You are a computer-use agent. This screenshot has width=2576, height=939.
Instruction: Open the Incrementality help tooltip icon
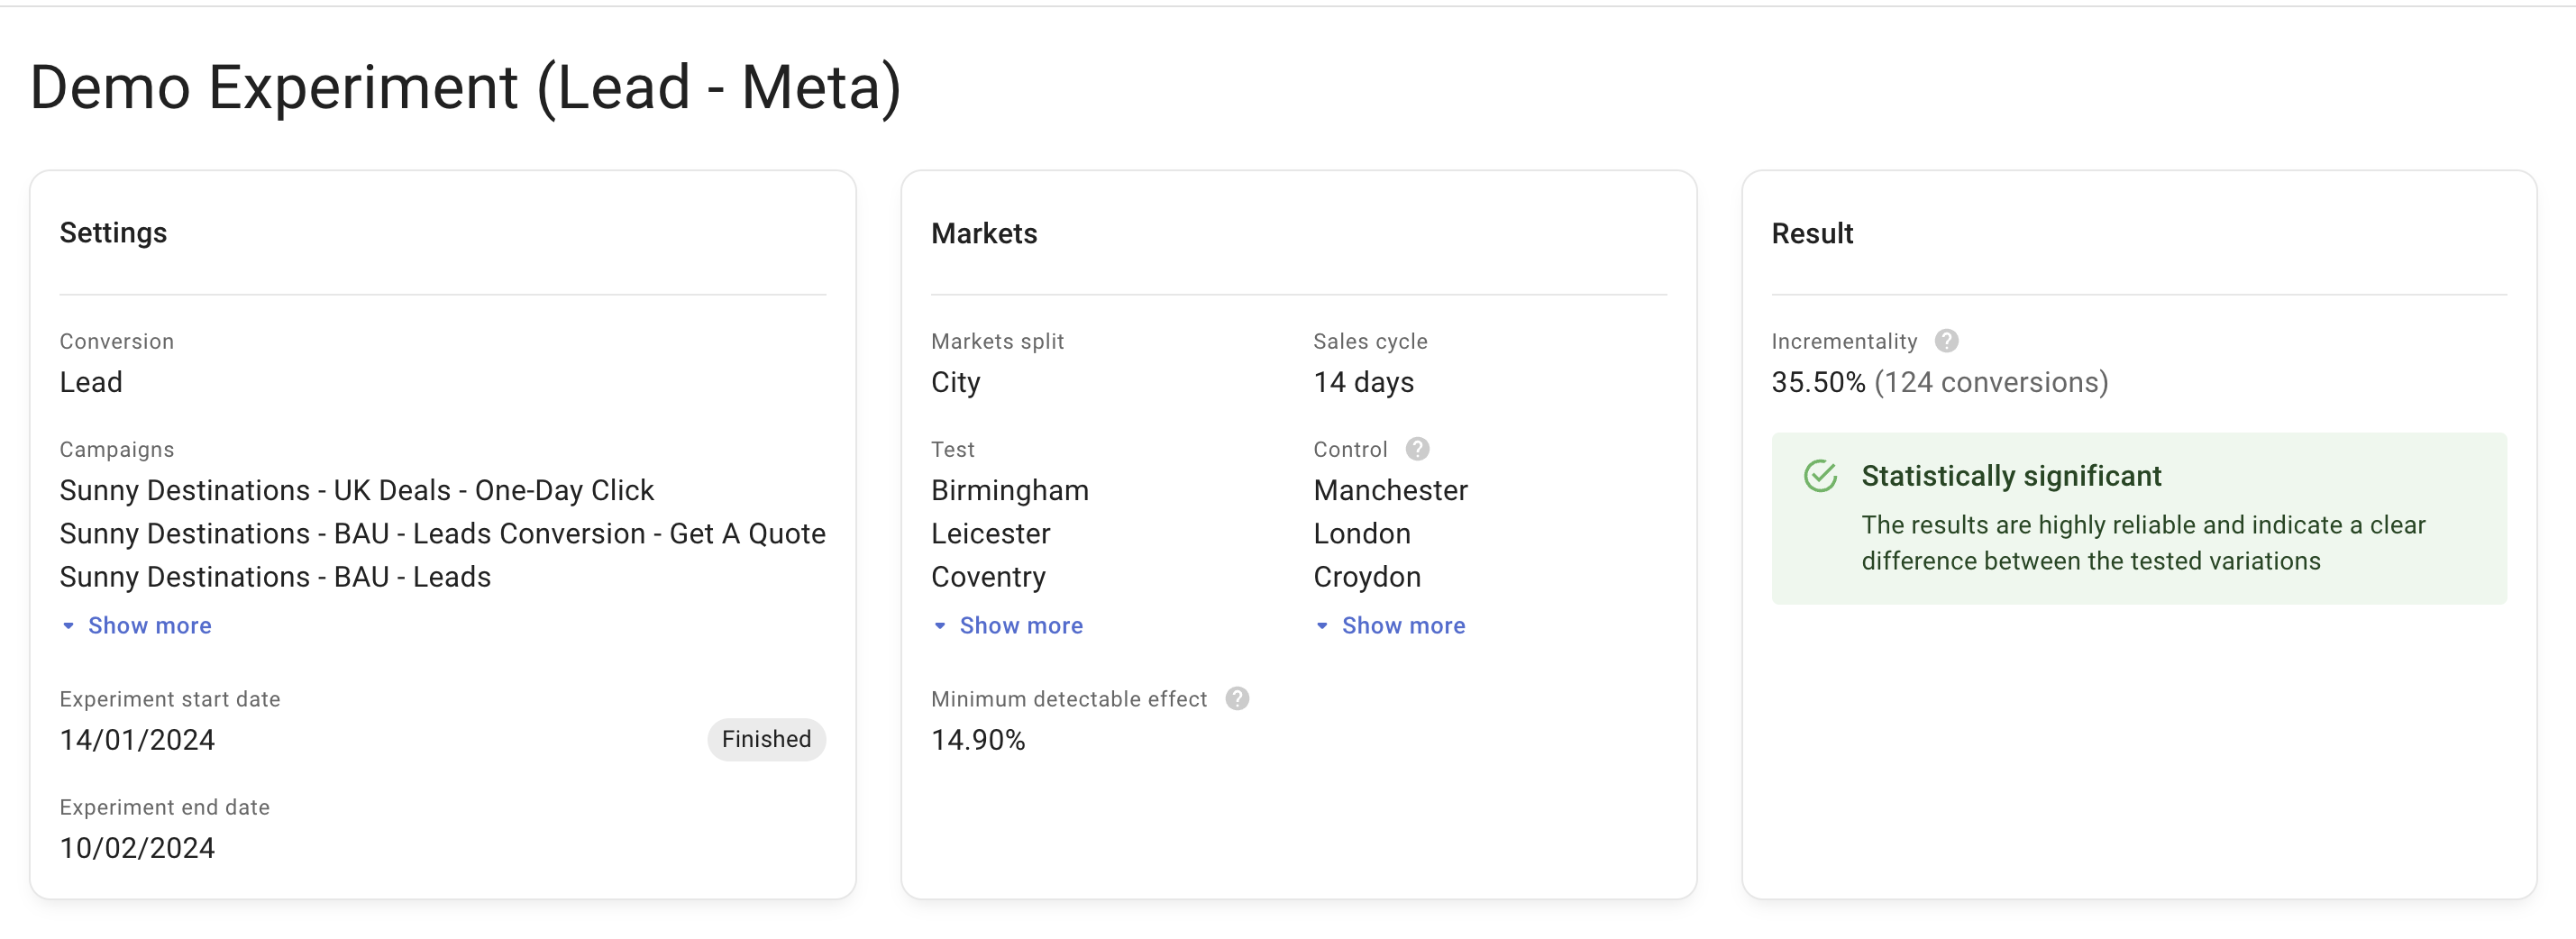click(x=1948, y=340)
